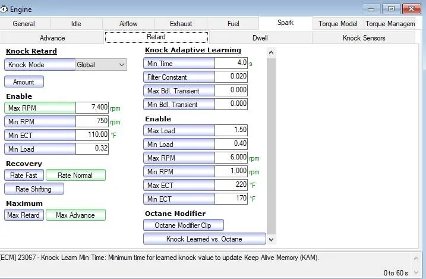
Task: Edit Adaptive Learning Min RPM value 1,000
Action: click(x=231, y=171)
